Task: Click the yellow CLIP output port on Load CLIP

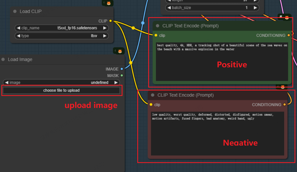Action: [110, 21]
